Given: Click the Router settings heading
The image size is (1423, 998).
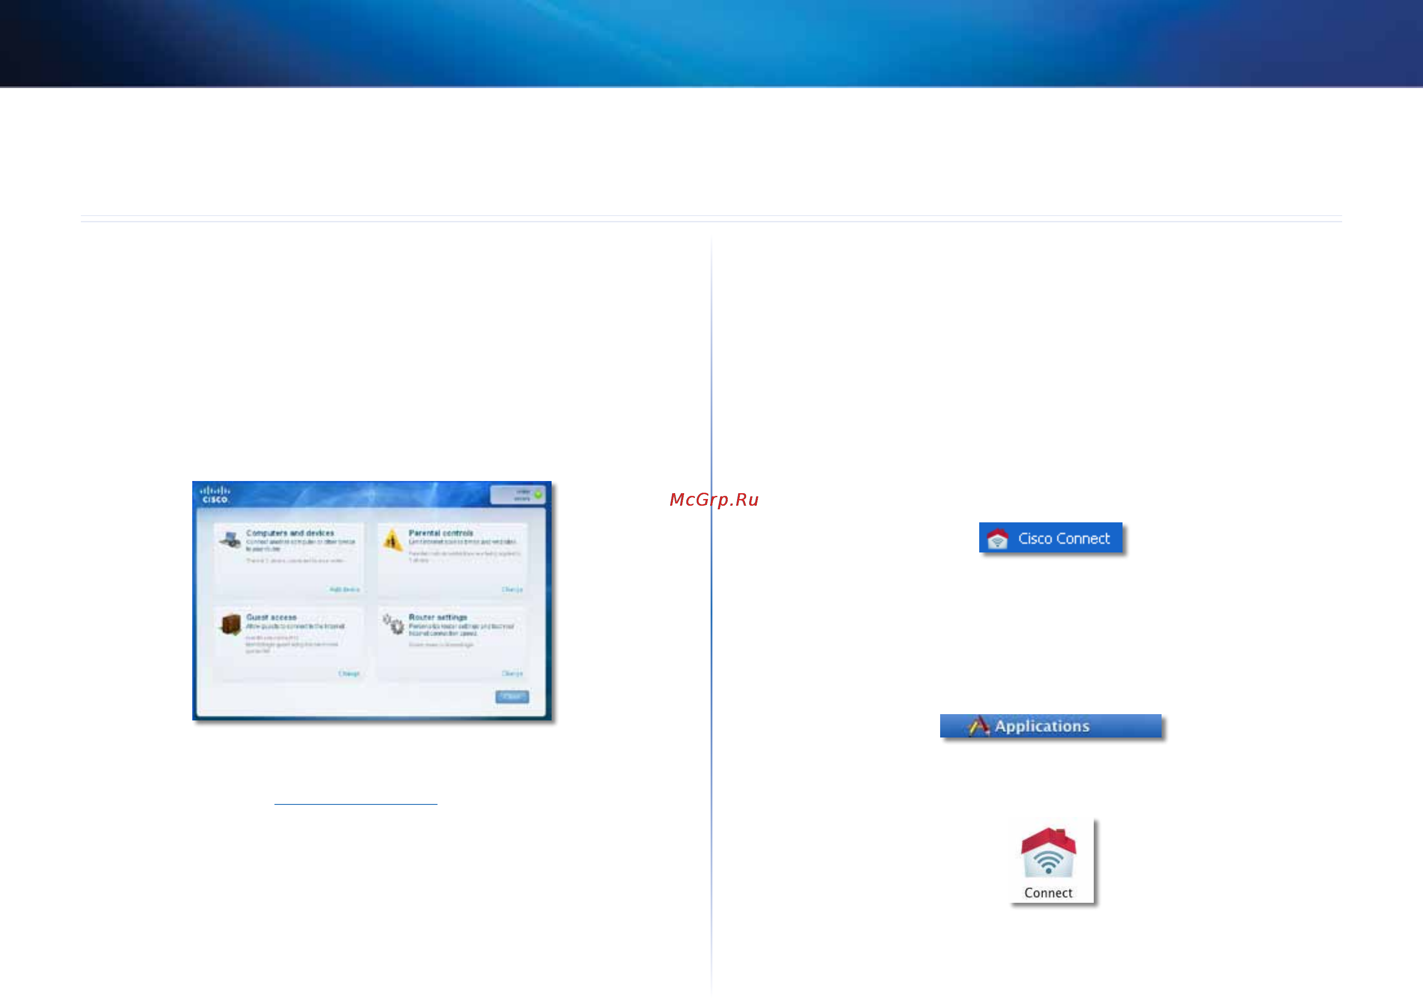Looking at the screenshot, I should pos(438,618).
